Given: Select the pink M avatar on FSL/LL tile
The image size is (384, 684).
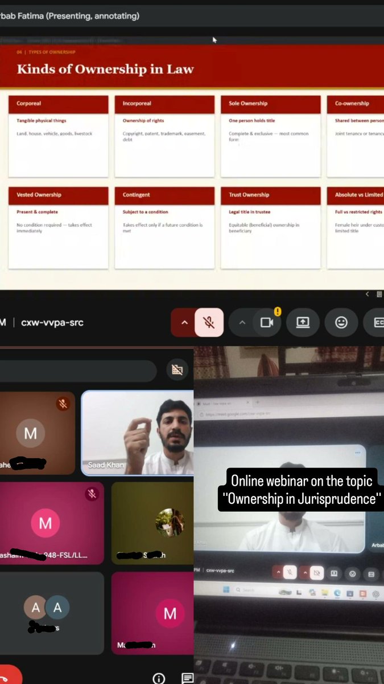Looking at the screenshot, I should [x=45, y=523].
